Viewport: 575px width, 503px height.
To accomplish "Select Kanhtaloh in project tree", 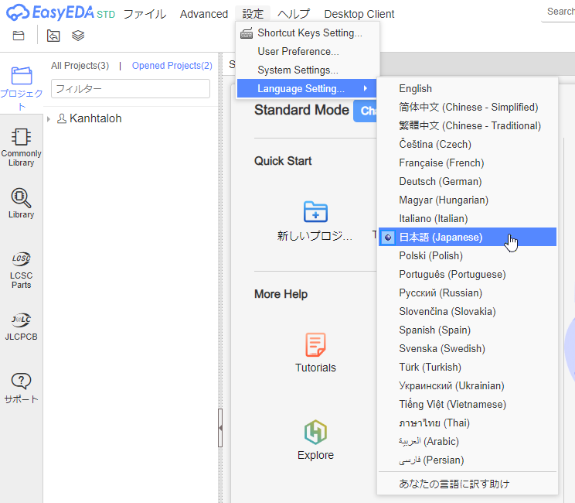I will tap(95, 118).
